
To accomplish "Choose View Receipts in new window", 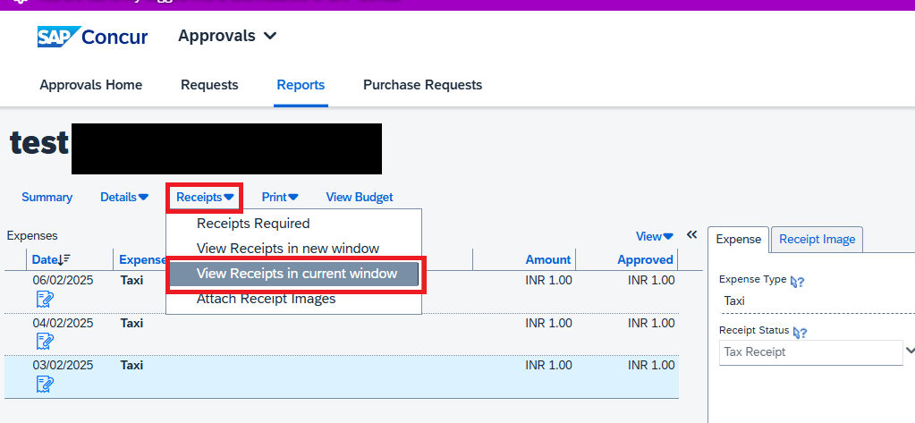I will (288, 249).
